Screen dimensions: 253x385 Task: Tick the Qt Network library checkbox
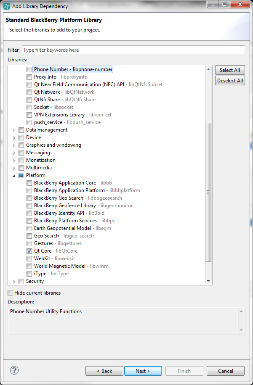click(29, 92)
